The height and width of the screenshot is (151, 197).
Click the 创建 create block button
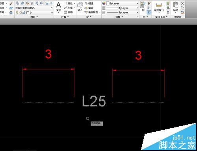(89, 4)
